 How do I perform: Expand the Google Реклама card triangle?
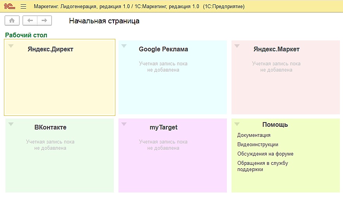(124, 46)
